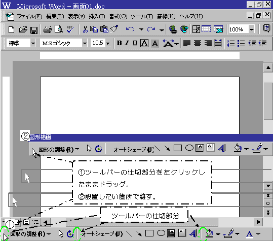Screen dimensions: 273x241
Task: Select the Oval tool in floating 図形描画 toolbar
Action: [189, 148]
